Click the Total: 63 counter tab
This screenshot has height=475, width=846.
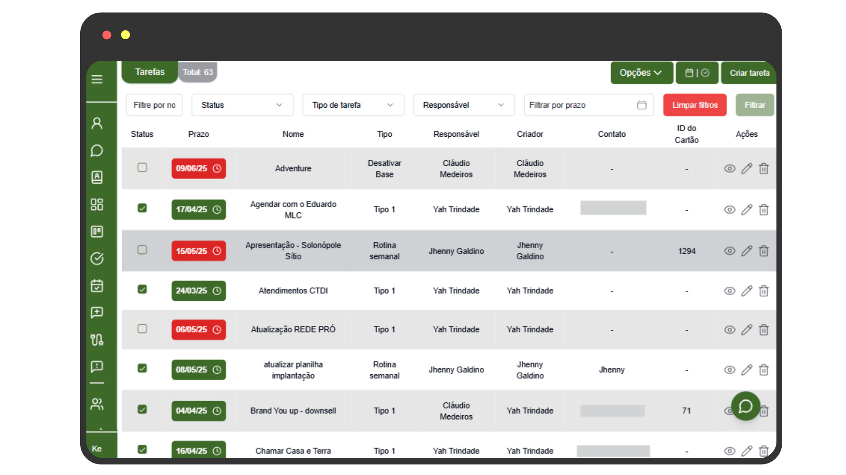198,72
